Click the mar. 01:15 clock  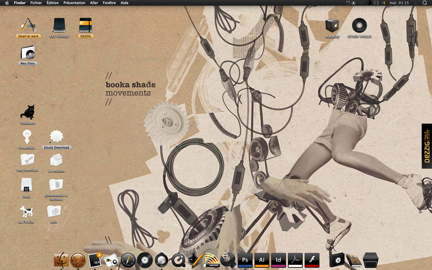399,3
